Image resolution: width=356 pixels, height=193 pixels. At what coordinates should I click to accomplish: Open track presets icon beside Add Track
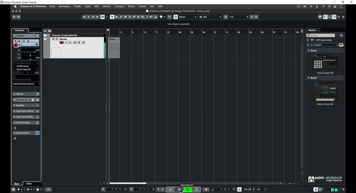point(50,31)
